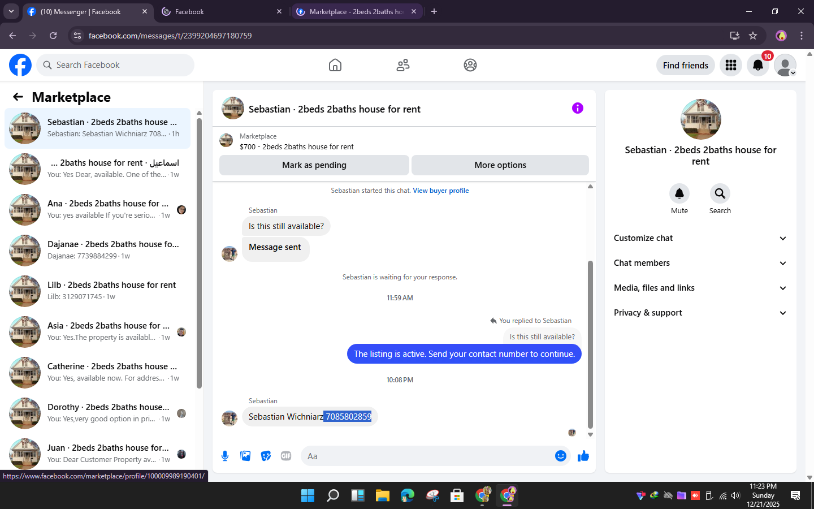Click the purple conversation information icon
Screen dimensions: 814x509
[x=578, y=108]
